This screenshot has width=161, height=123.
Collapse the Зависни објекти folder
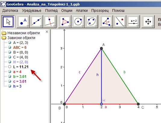pos(4,38)
